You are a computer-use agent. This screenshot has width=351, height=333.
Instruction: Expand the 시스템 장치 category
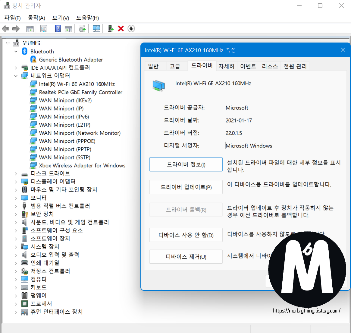click(x=16, y=247)
